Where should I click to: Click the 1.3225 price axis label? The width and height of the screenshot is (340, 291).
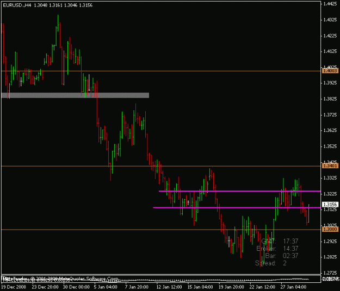[330, 194]
